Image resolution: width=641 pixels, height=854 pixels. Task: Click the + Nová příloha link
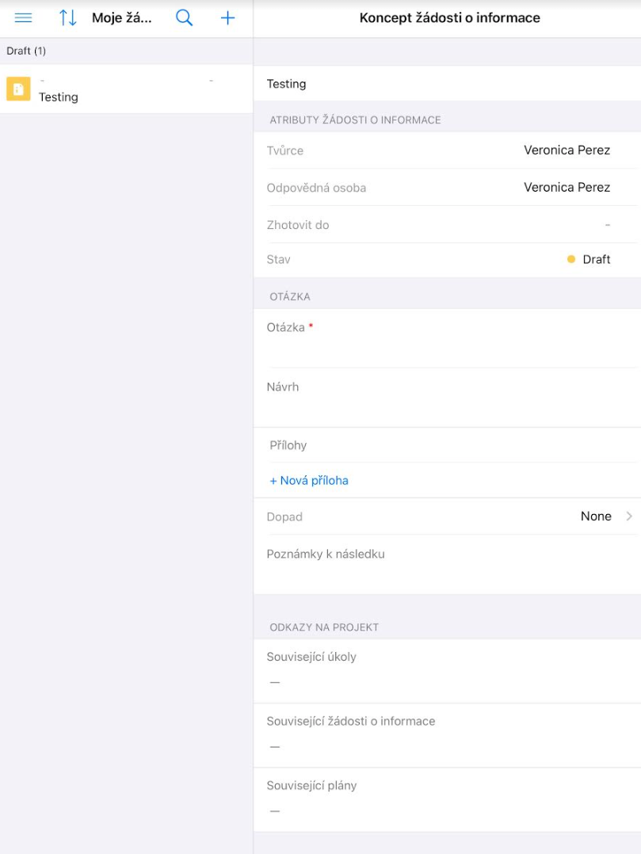tap(309, 480)
